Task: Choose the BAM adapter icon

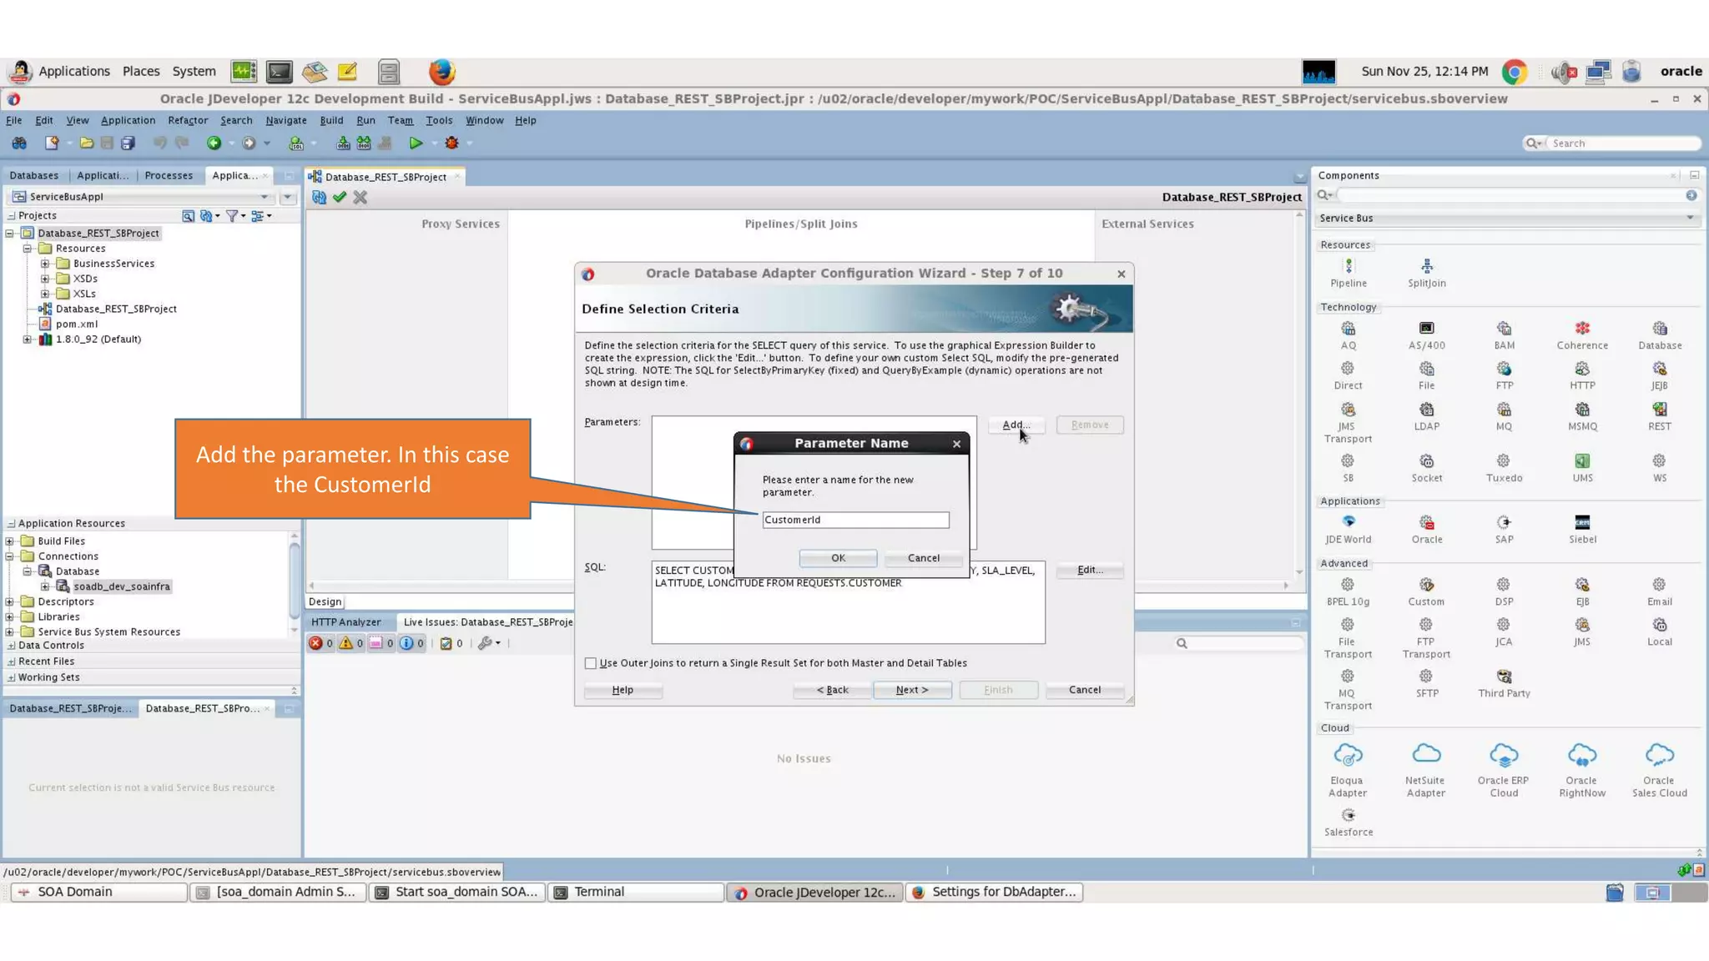Action: pos(1504,329)
